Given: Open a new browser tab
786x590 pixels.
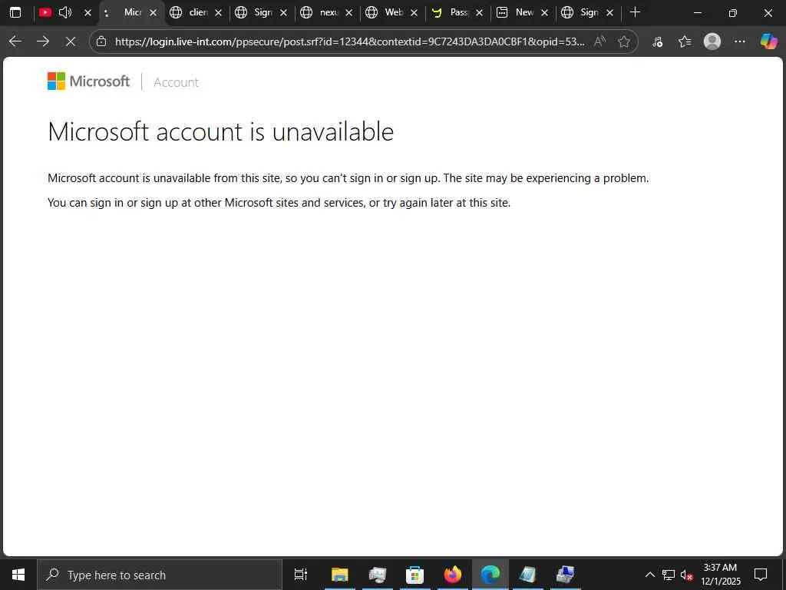Looking at the screenshot, I should pyautogui.click(x=635, y=12).
